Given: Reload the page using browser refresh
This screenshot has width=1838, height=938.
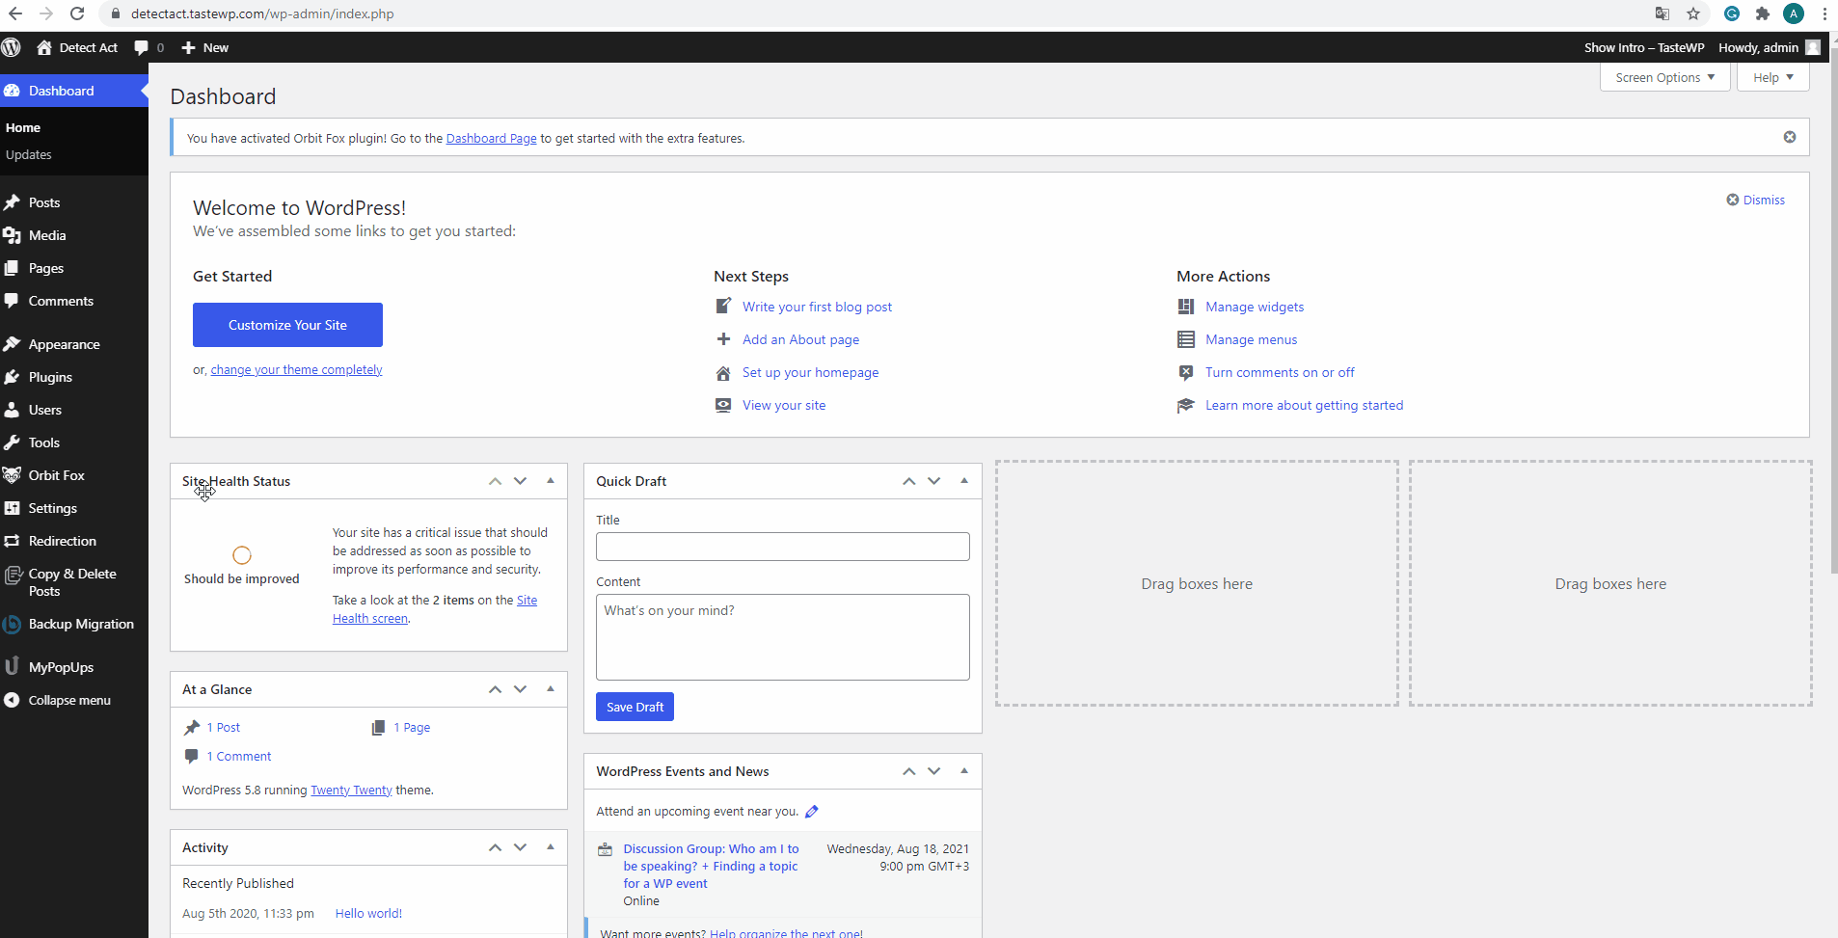Looking at the screenshot, I should pos(77,13).
